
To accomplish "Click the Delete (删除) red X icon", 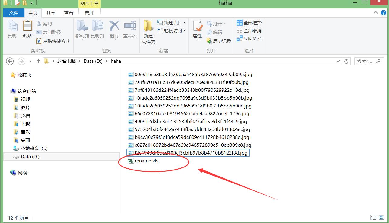I will pyautogui.click(x=114, y=29).
